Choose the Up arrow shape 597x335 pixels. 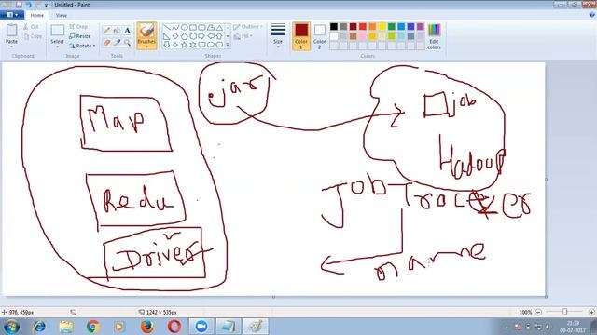219,36
